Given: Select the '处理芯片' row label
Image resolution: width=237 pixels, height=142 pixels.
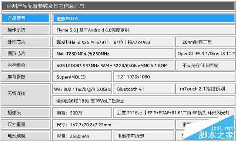Looking at the screenshot, I should (26, 42).
